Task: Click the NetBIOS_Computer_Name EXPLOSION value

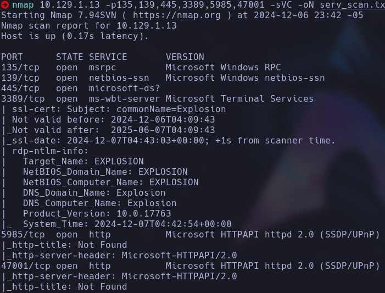Action: pyautogui.click(x=174, y=183)
